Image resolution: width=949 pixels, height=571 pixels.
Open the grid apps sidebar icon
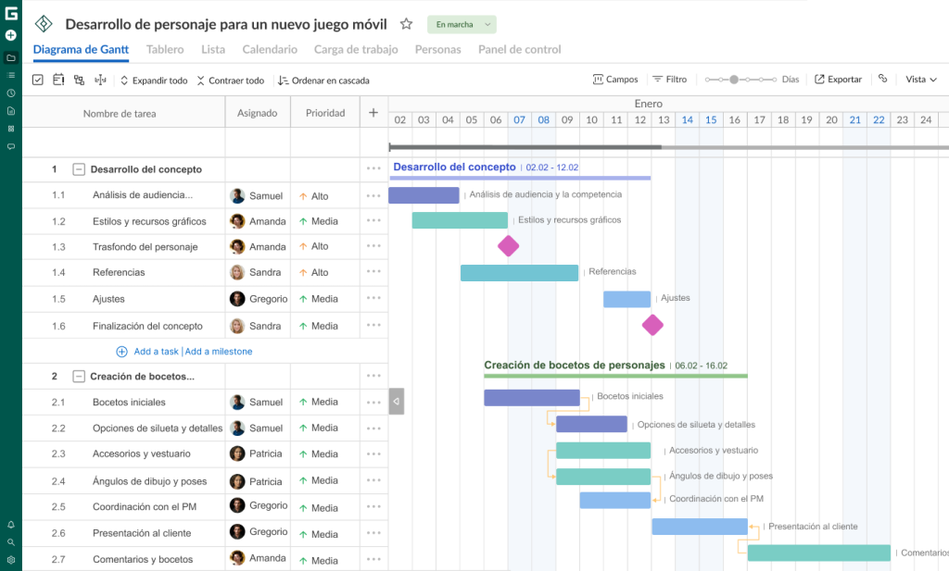pyautogui.click(x=11, y=129)
